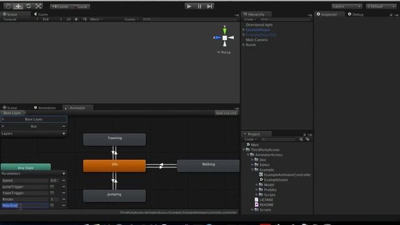
Task: Expand the Rot layer row arrow
Action: [3, 126]
